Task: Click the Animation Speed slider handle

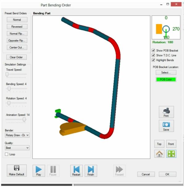Action: tap(24, 119)
